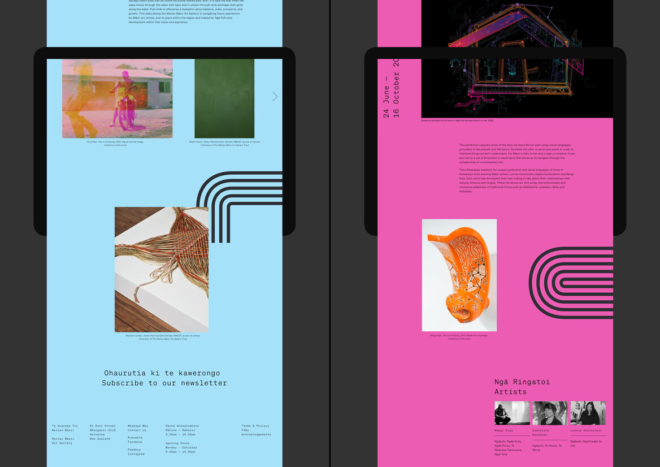Open the FAQs link

(245, 430)
